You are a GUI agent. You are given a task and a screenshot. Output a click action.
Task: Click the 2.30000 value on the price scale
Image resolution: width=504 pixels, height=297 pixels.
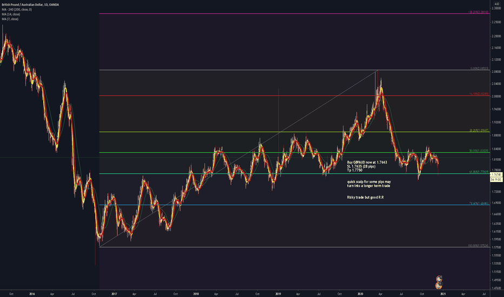click(x=496, y=8)
